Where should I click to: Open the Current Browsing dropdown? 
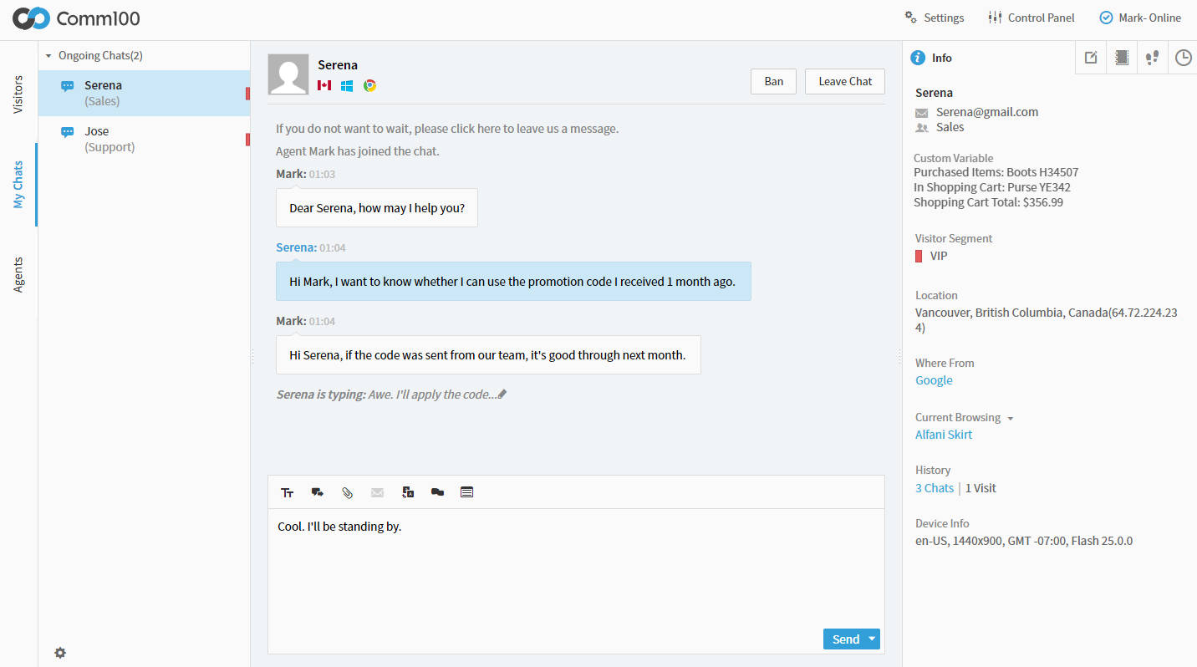click(x=1011, y=417)
